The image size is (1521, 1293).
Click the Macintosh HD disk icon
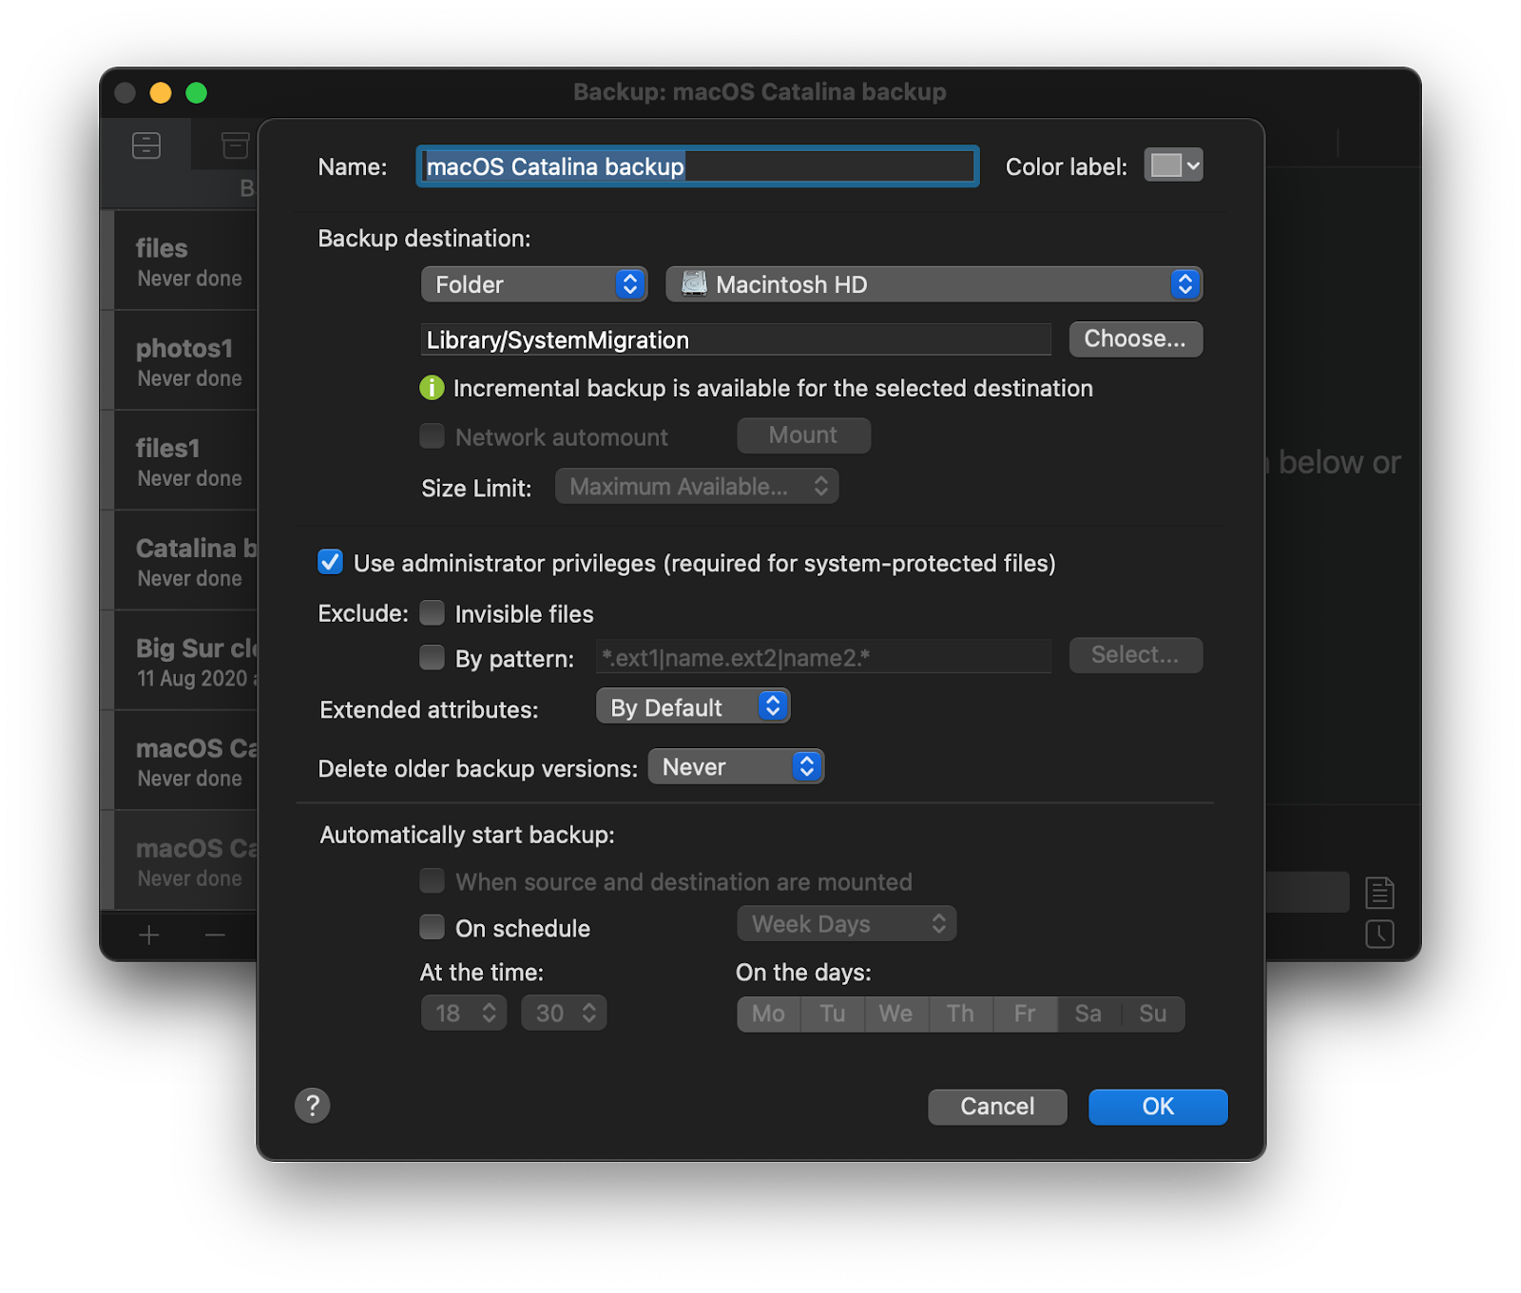click(x=692, y=282)
